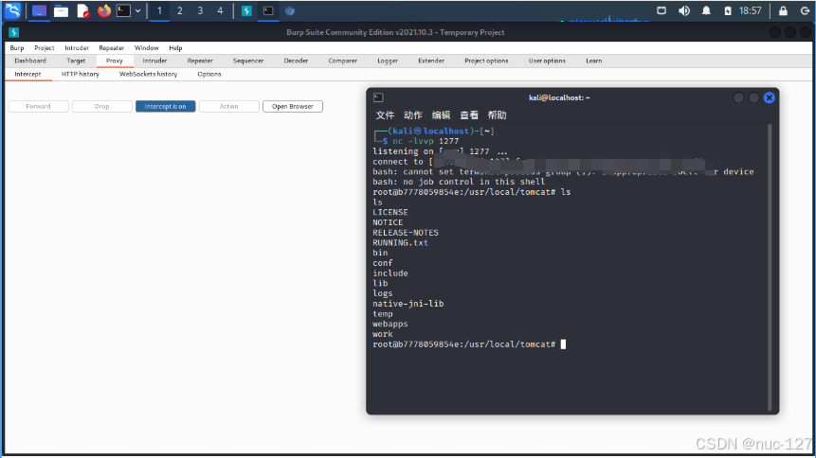The height and width of the screenshot is (458, 816).
Task: Expand the terminal launcher dropdown arrow
Action: click(138, 11)
